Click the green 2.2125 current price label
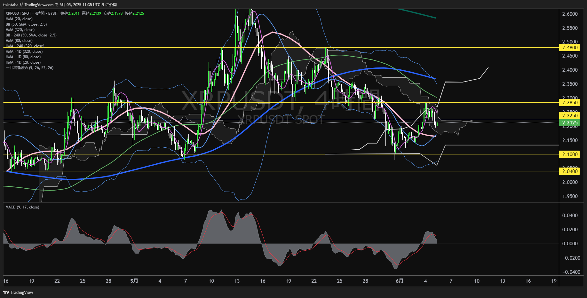 click(x=570, y=123)
